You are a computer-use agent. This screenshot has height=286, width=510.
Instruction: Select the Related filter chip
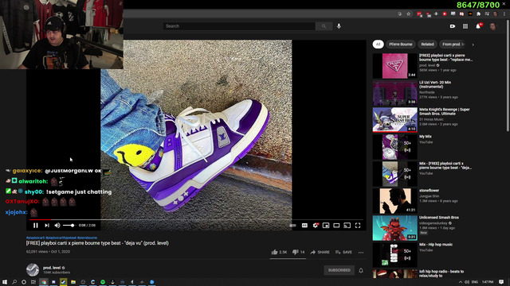[x=427, y=44]
